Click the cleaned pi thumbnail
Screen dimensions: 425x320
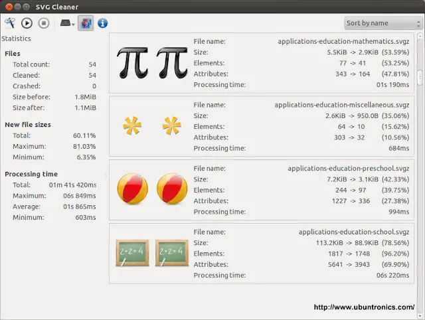172,63
